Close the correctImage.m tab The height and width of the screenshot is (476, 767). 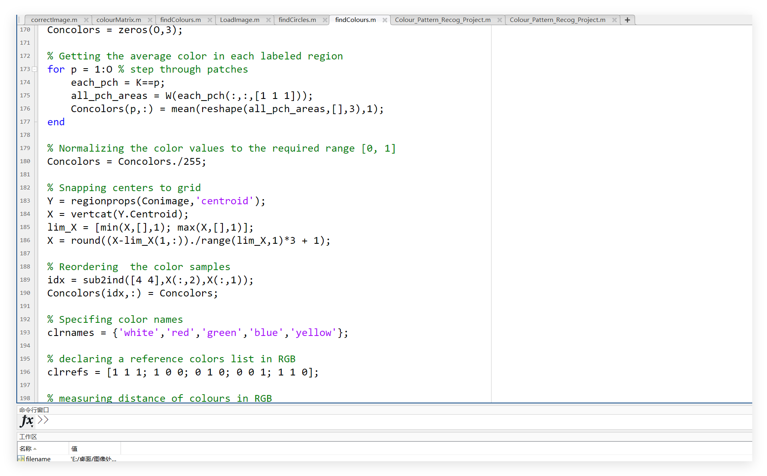pos(86,20)
